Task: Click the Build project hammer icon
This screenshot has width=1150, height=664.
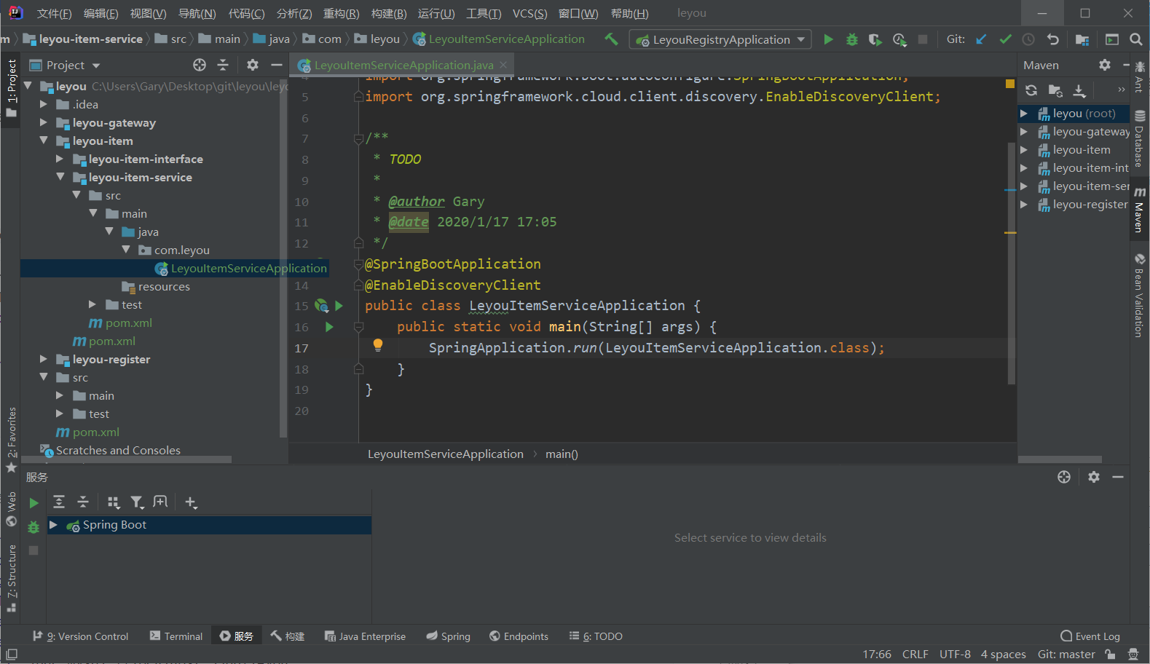Action: click(611, 39)
